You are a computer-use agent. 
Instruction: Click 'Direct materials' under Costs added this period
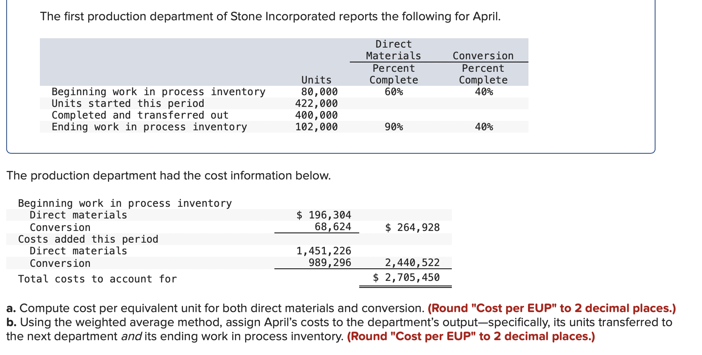coord(79,251)
